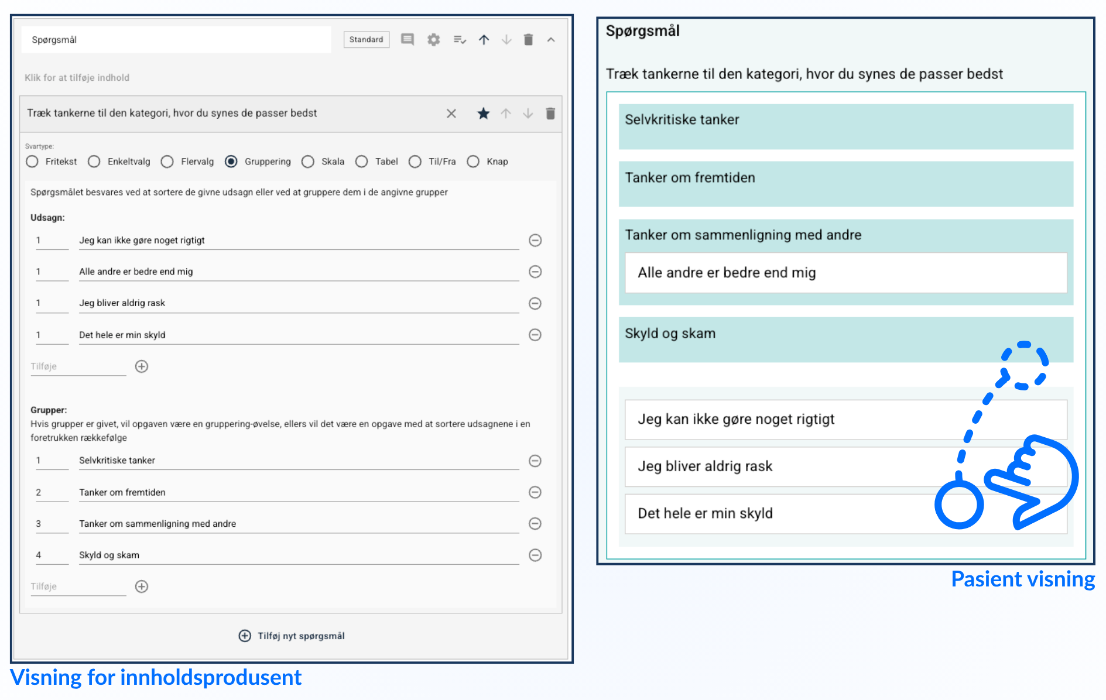The image size is (1106, 700).
Task: Click the number field of group 'Skyld og skam'
Action: pyautogui.click(x=52, y=555)
